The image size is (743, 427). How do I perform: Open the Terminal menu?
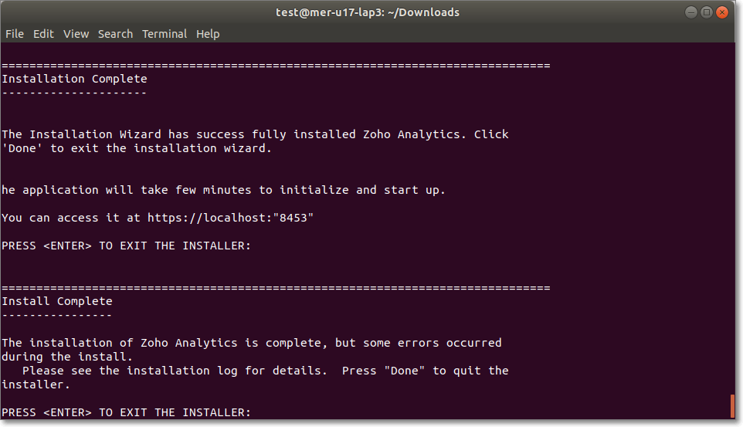(165, 34)
